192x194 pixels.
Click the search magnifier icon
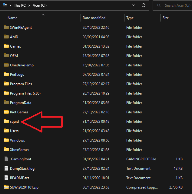(159, 5)
